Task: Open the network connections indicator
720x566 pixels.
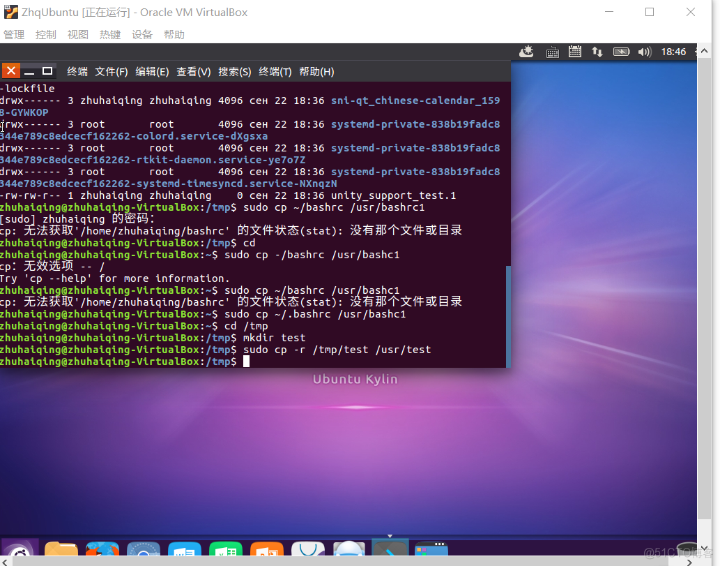Action: coord(597,52)
